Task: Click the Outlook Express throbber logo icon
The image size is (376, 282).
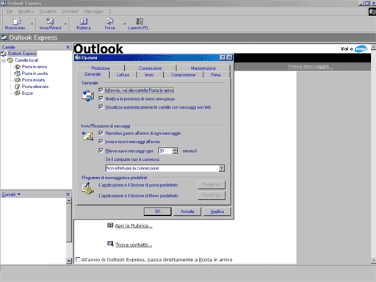Action: pos(372,12)
